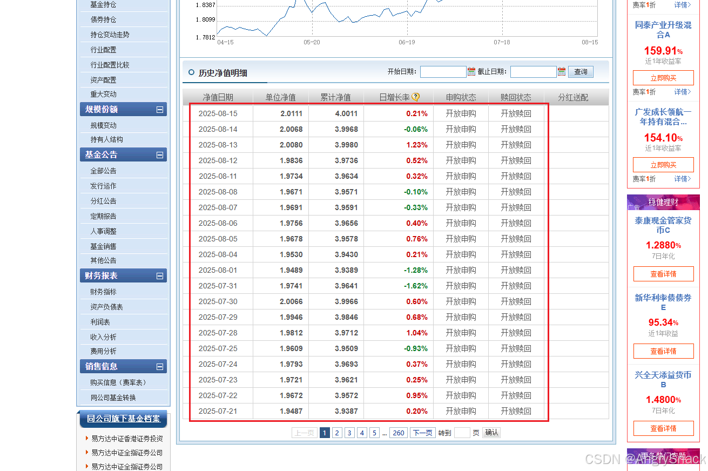The width and height of the screenshot is (708, 471).
Task: Click 立即购买 under 同泰产业升级混合A
Action: (x=663, y=78)
